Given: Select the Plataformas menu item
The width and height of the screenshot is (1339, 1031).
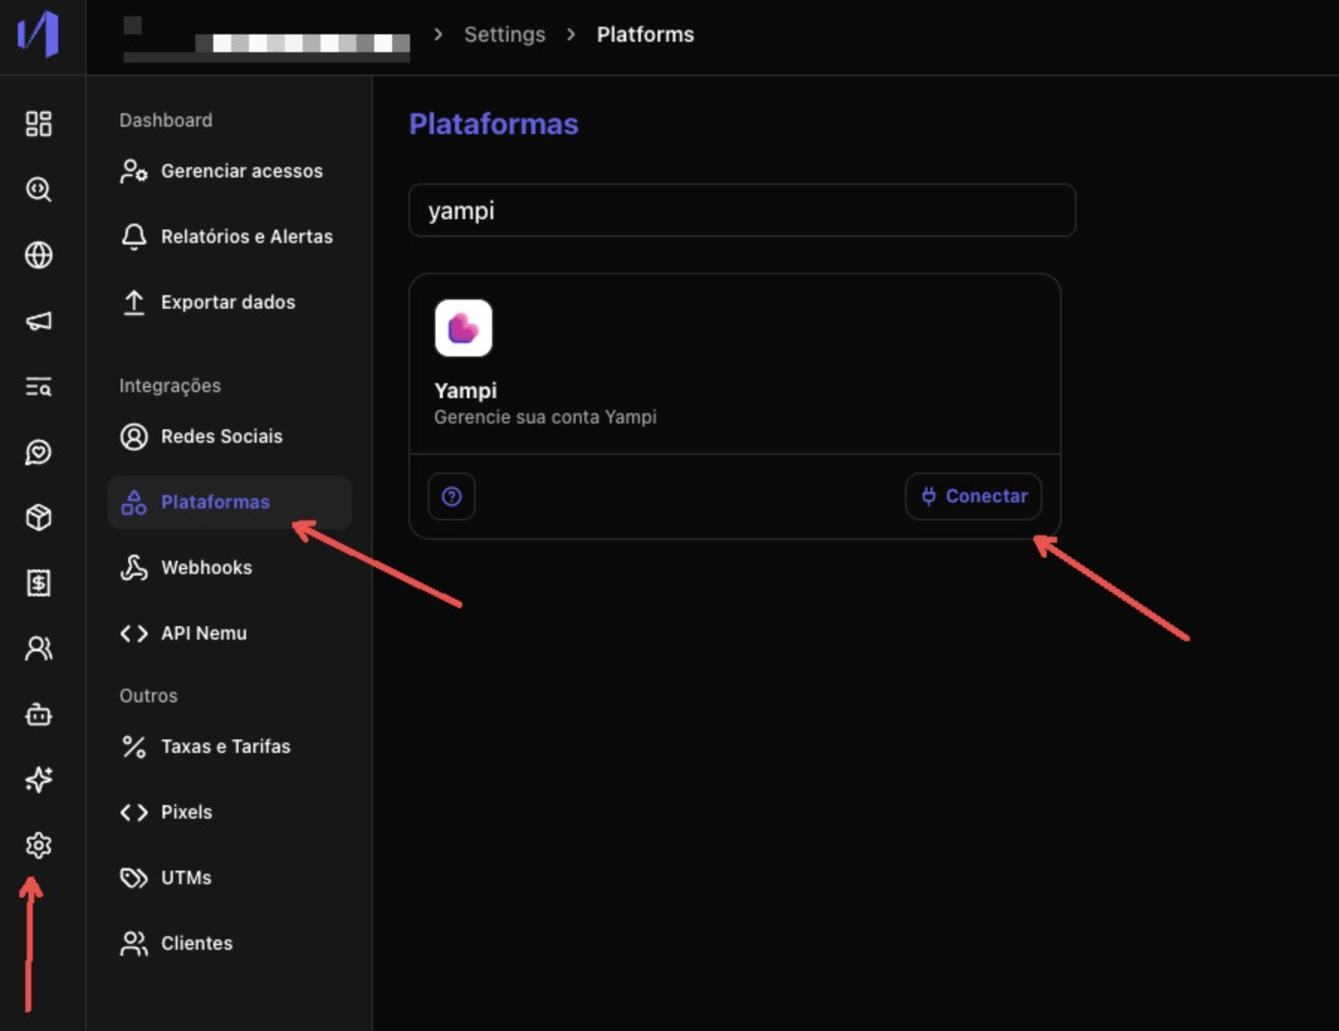Looking at the screenshot, I should [230, 502].
